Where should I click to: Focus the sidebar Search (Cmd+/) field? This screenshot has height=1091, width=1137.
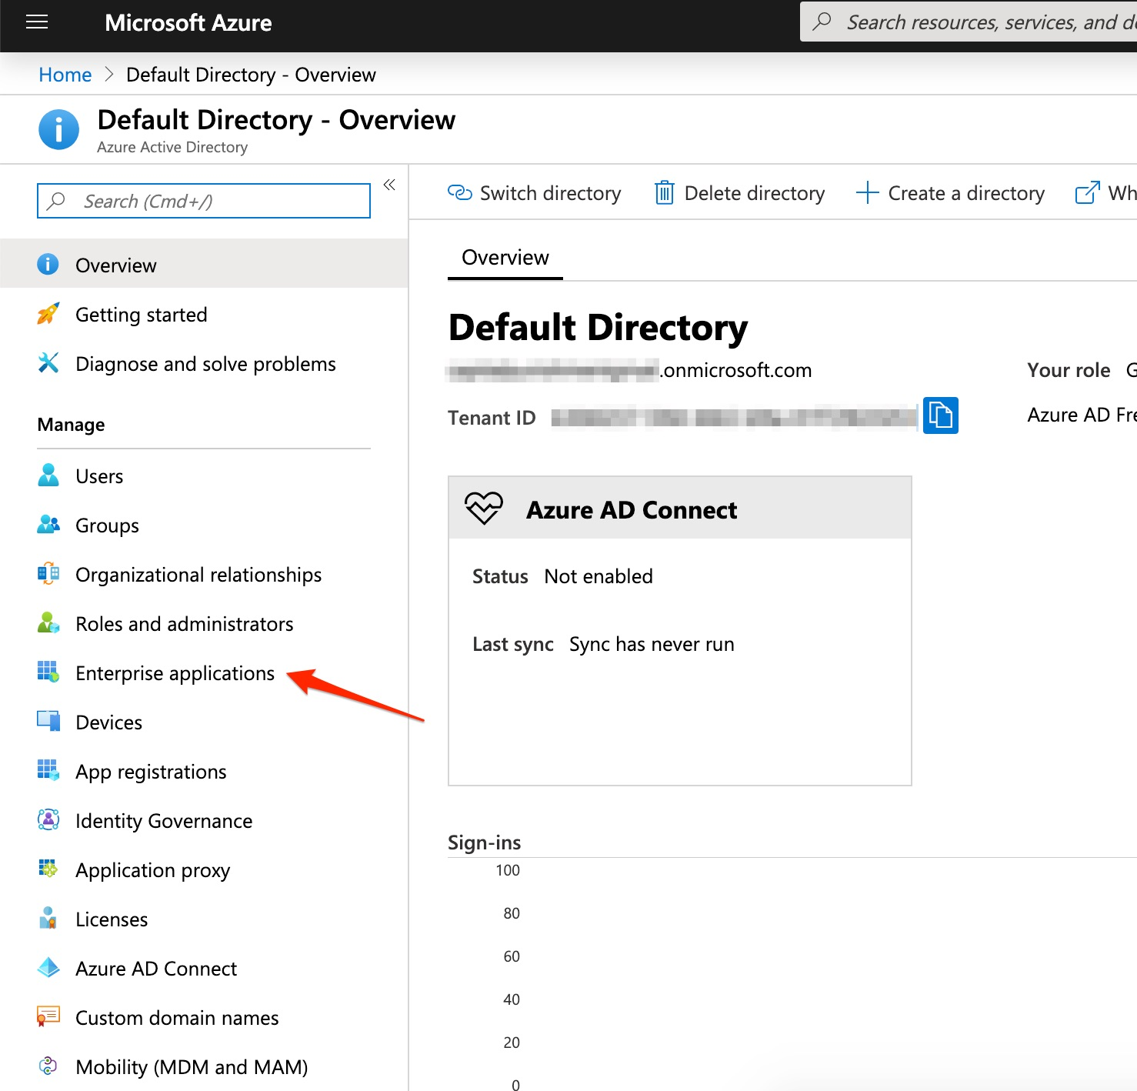click(204, 201)
